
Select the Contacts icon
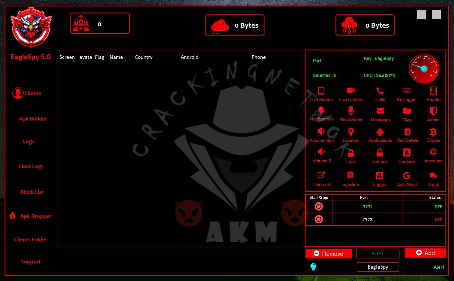click(x=407, y=153)
